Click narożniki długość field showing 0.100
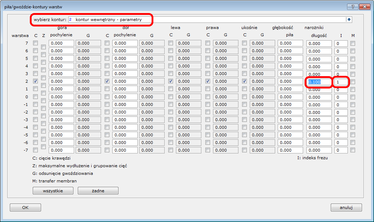The height and width of the screenshot is (222, 374). tap(319, 82)
